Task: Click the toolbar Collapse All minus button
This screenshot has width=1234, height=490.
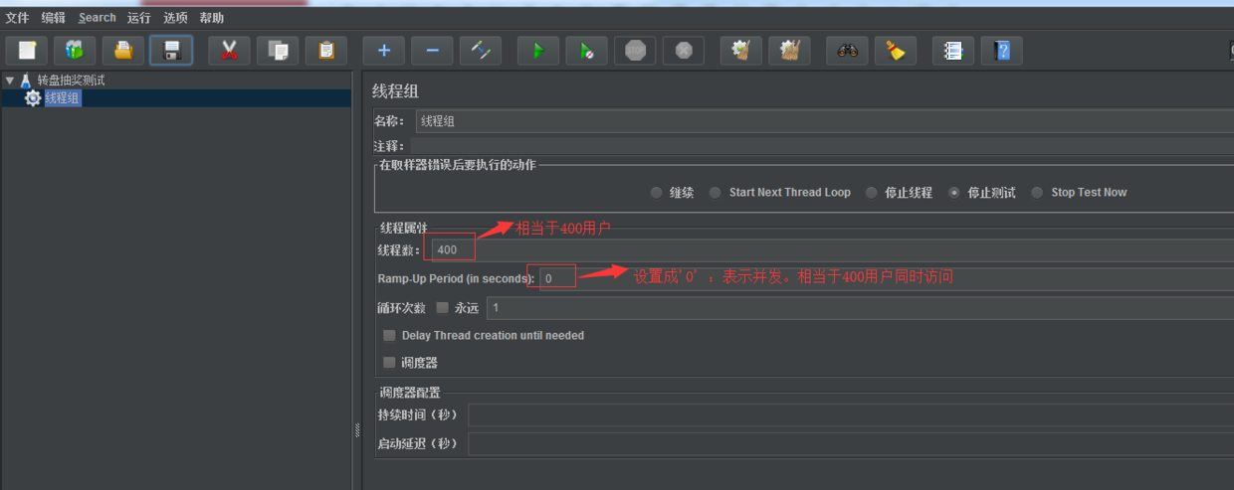Action: [432, 51]
